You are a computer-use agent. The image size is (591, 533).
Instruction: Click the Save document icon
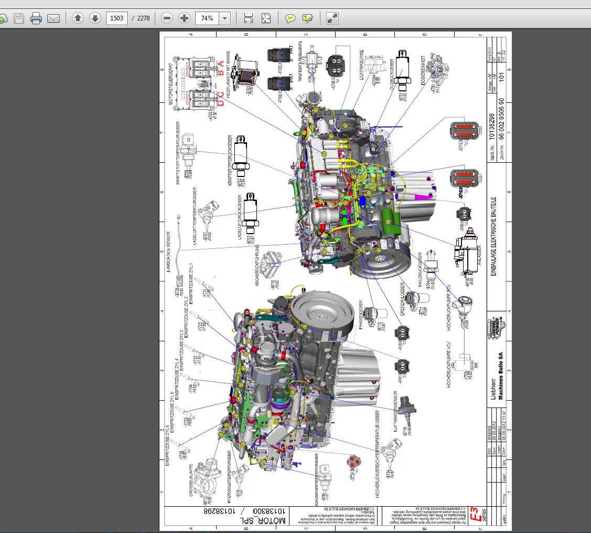point(19,18)
